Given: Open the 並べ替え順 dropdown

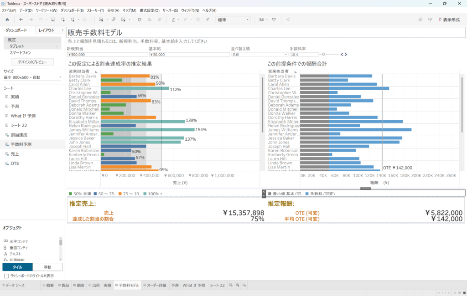Looking at the screenshot, I should [259, 54].
